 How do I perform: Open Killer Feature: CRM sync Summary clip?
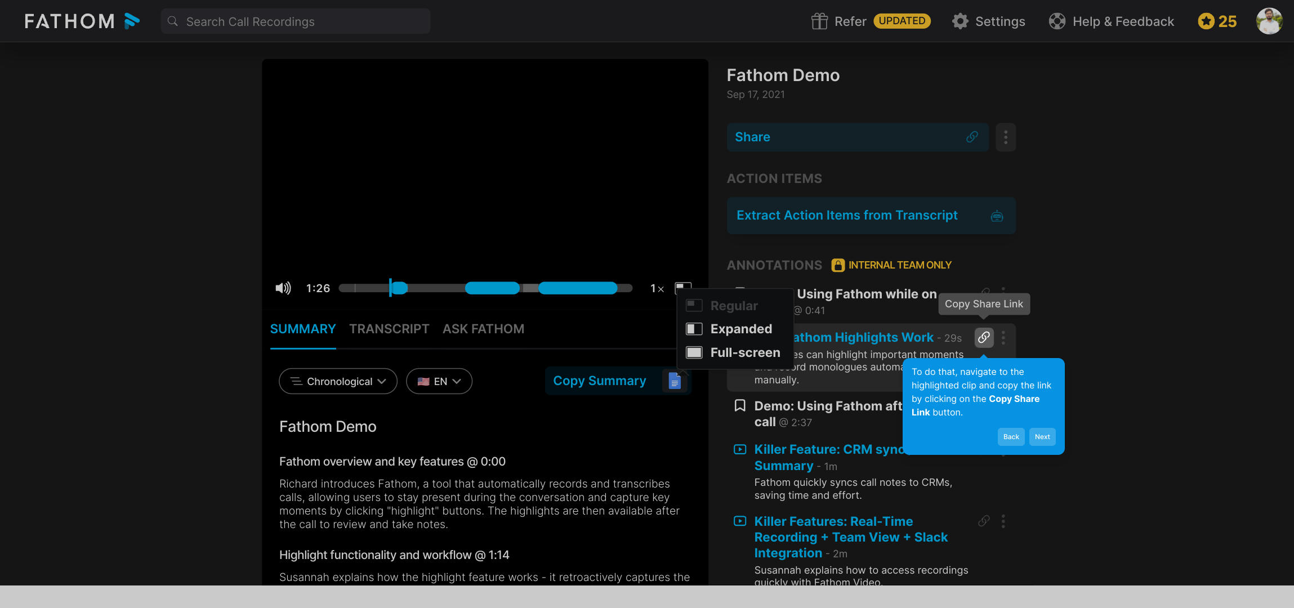pyautogui.click(x=829, y=457)
